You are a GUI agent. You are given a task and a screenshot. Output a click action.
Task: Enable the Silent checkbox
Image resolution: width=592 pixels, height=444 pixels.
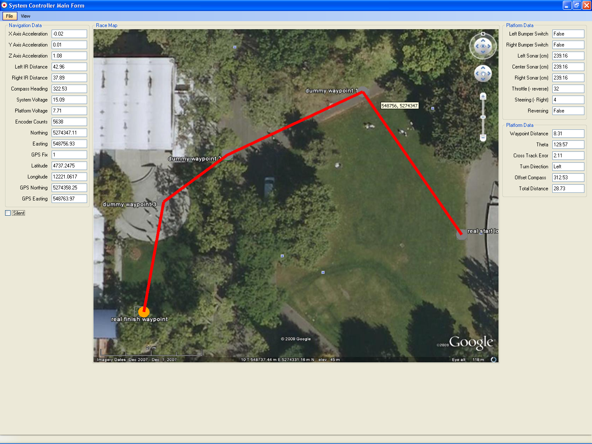(x=8, y=213)
